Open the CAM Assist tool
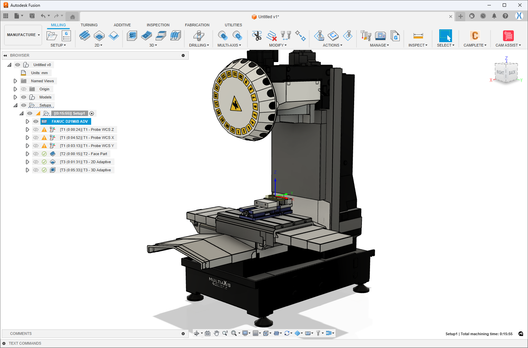 (508, 36)
